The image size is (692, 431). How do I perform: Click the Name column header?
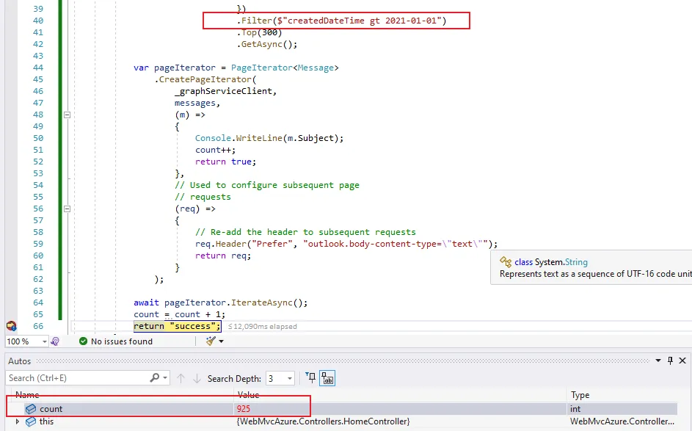[27, 395]
